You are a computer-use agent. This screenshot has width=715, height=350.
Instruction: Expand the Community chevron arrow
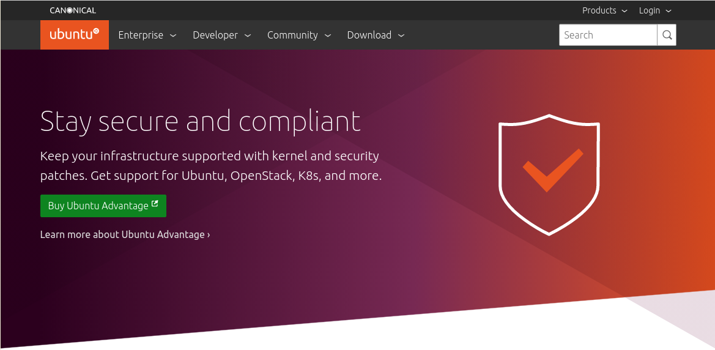[x=328, y=35]
